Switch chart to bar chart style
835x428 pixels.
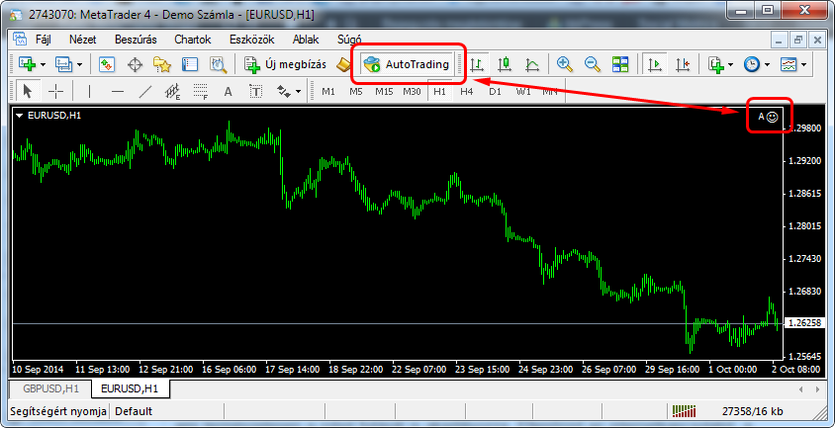point(477,65)
